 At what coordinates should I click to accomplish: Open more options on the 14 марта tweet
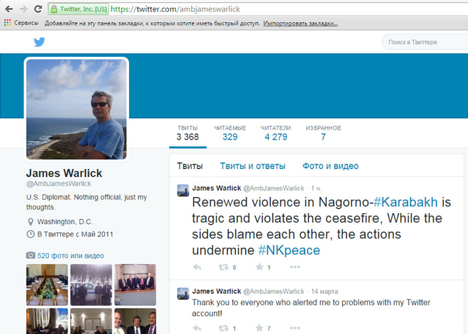[x=295, y=328]
